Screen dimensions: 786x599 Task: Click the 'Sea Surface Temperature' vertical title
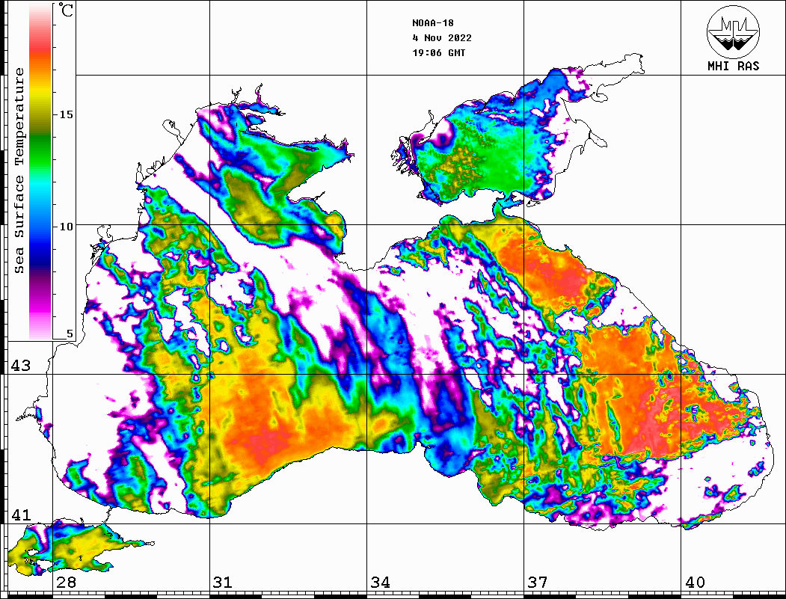[x=19, y=171]
